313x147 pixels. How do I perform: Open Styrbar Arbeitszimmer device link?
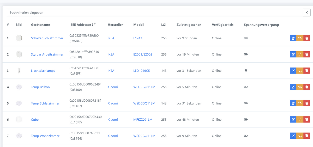pyautogui.click(x=47, y=54)
